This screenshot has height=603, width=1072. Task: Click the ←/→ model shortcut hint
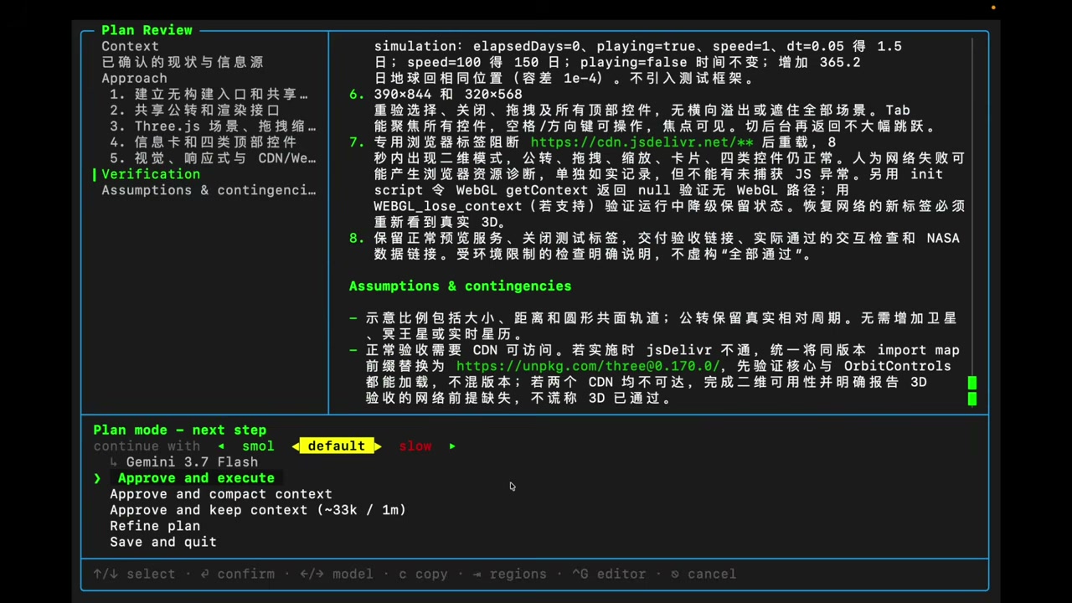tap(337, 574)
